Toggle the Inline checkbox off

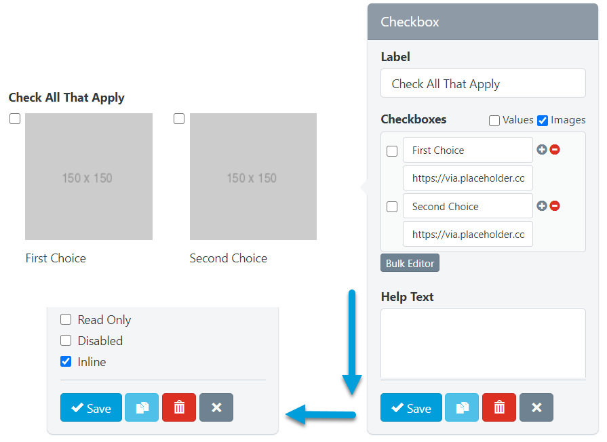tap(66, 361)
